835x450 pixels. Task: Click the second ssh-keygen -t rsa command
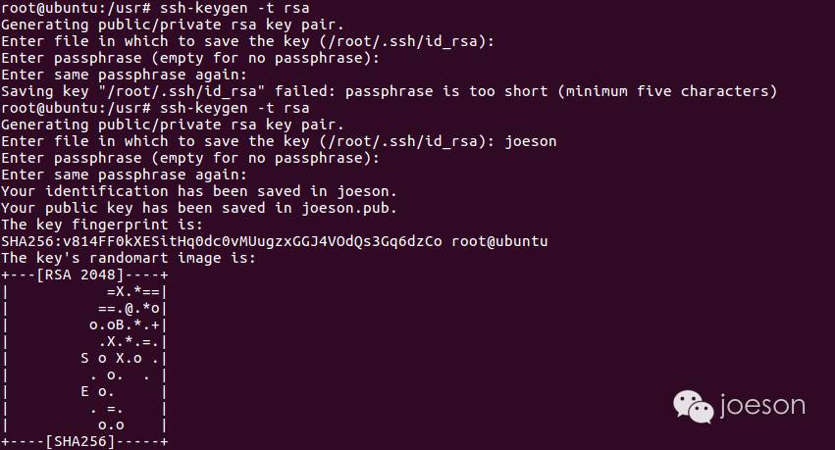tap(235, 108)
